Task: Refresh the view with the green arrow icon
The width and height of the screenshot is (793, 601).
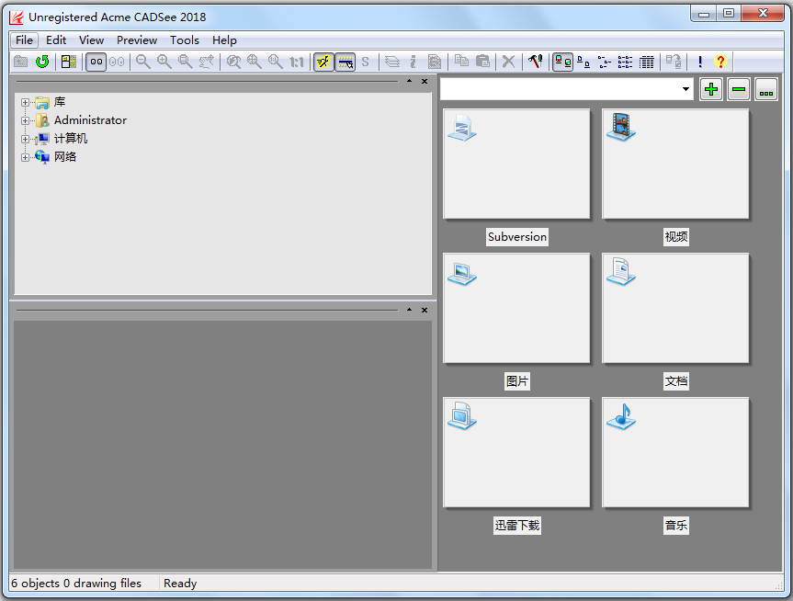Action: pos(42,62)
